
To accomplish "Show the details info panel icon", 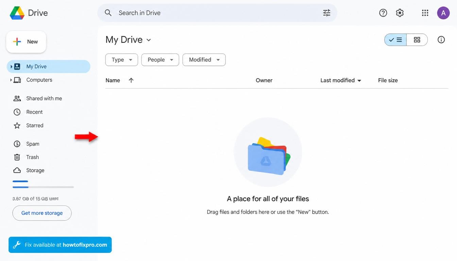I will (x=441, y=40).
